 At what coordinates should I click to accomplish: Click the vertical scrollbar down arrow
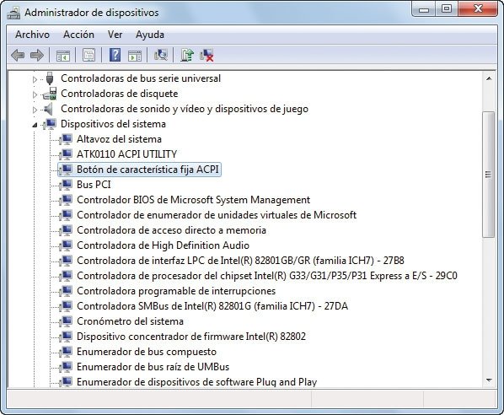pyautogui.click(x=489, y=380)
